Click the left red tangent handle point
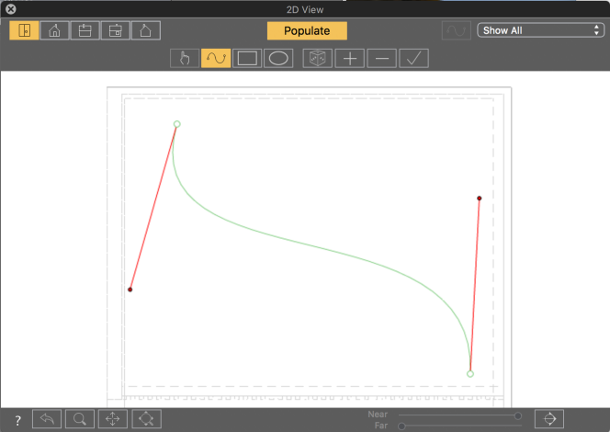 [x=130, y=290]
